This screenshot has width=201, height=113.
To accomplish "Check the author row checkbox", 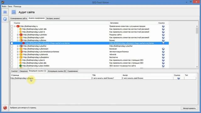I will (x=12, y=46).
